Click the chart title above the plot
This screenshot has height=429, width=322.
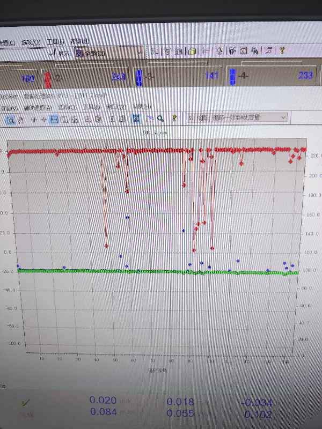coord(155,132)
